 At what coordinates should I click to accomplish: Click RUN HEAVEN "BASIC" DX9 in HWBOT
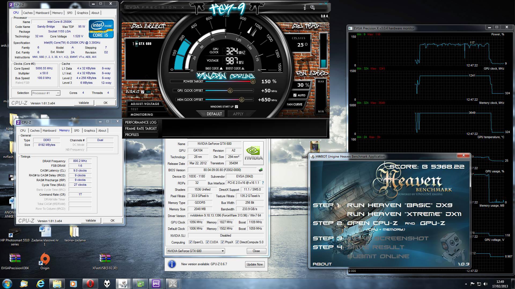[400, 205]
